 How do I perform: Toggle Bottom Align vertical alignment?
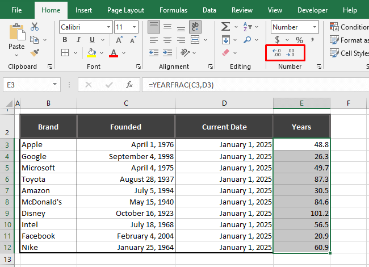click(x=181, y=28)
